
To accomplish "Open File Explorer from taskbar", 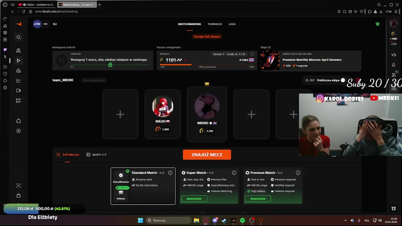I will click(196, 220).
